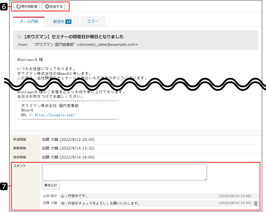Click comment text 山：内容OKです。
266x212 pixels.
[74, 196]
